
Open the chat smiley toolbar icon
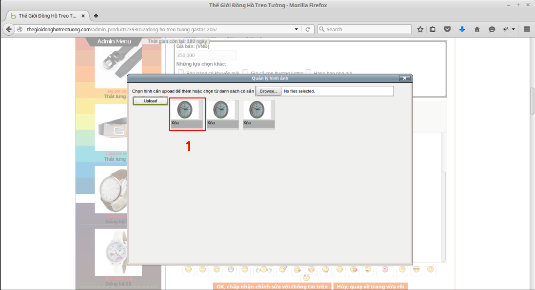tap(492, 29)
